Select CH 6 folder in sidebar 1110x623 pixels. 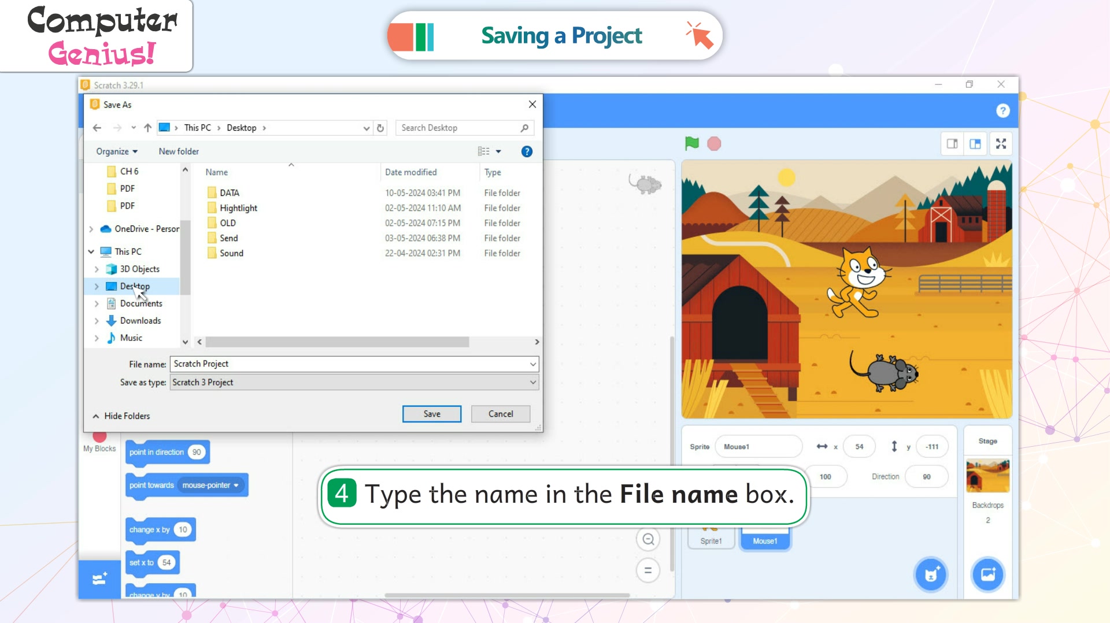tap(129, 171)
